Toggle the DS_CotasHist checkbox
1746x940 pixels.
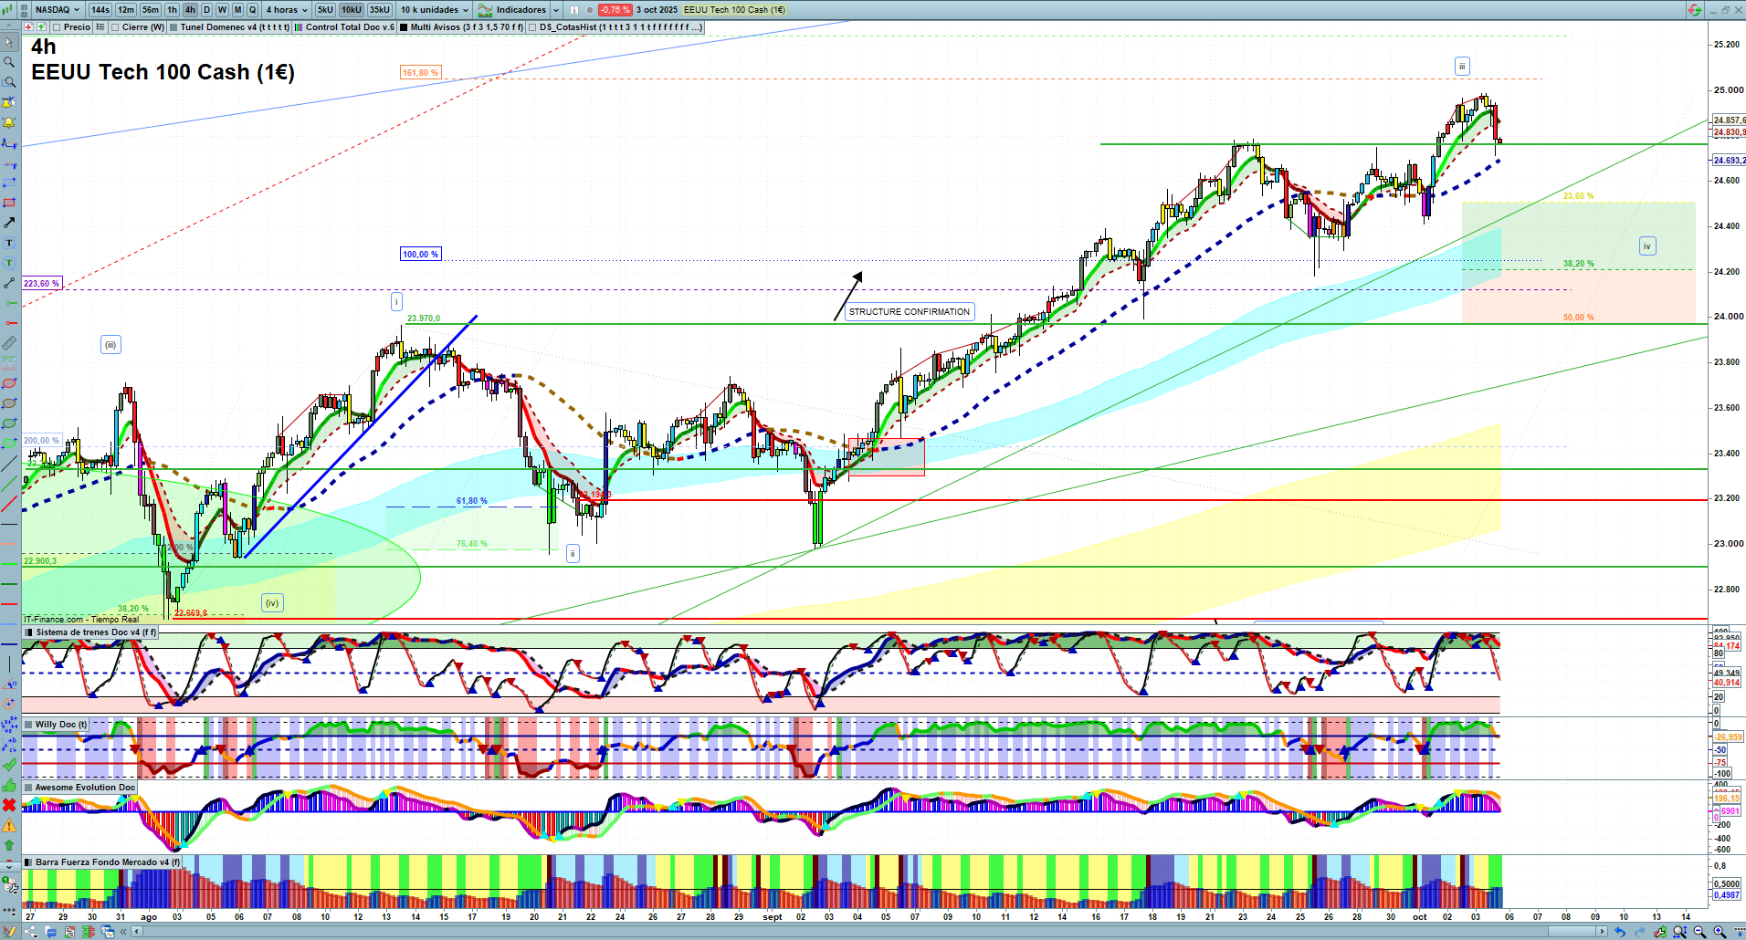(532, 27)
